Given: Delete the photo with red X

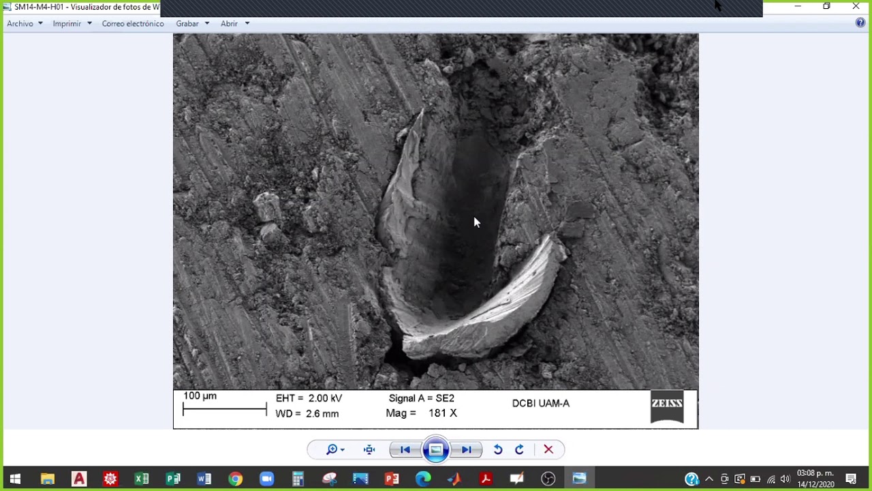Looking at the screenshot, I should click(x=548, y=449).
